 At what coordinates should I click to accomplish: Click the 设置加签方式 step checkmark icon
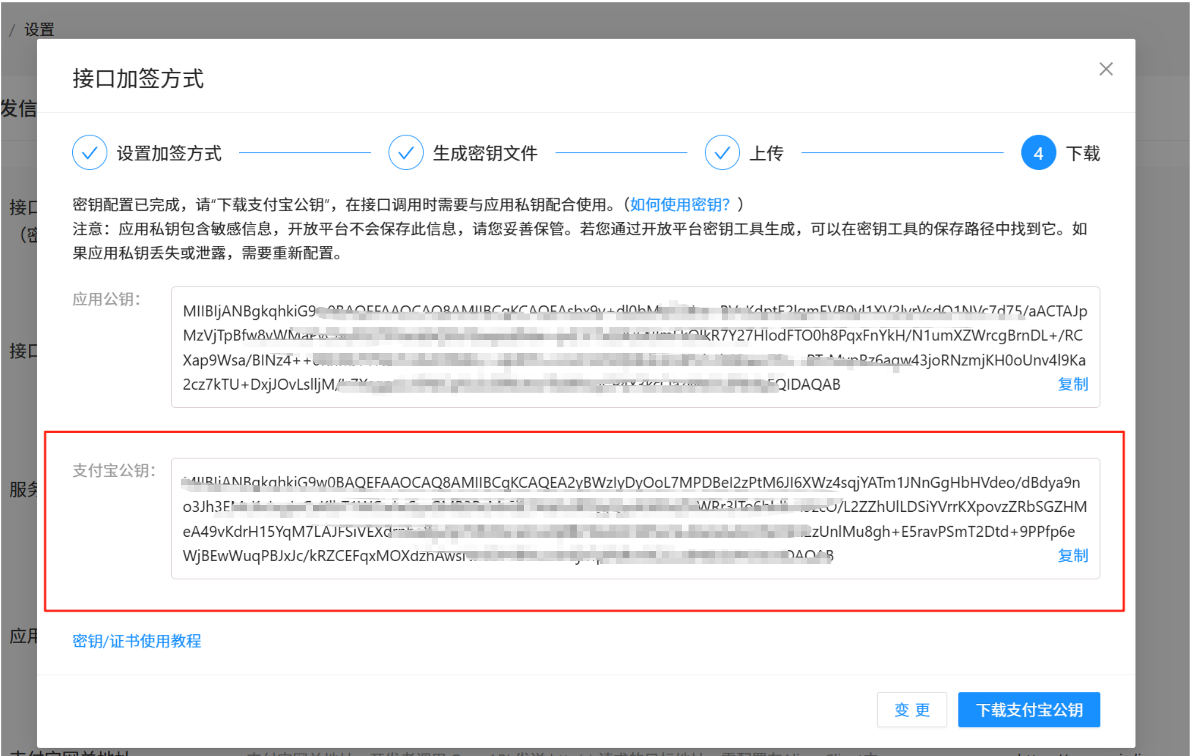click(89, 153)
